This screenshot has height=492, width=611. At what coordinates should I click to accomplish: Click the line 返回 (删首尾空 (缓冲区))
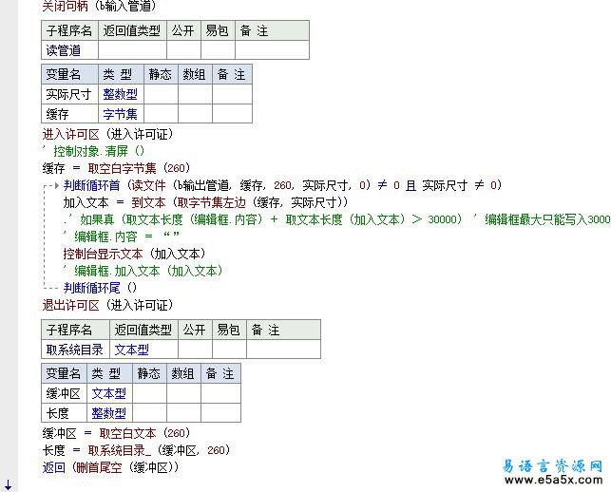[110, 467]
